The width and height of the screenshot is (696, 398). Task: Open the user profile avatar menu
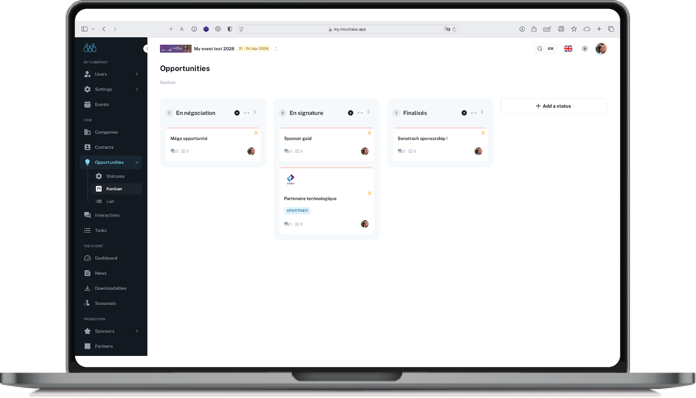(601, 48)
